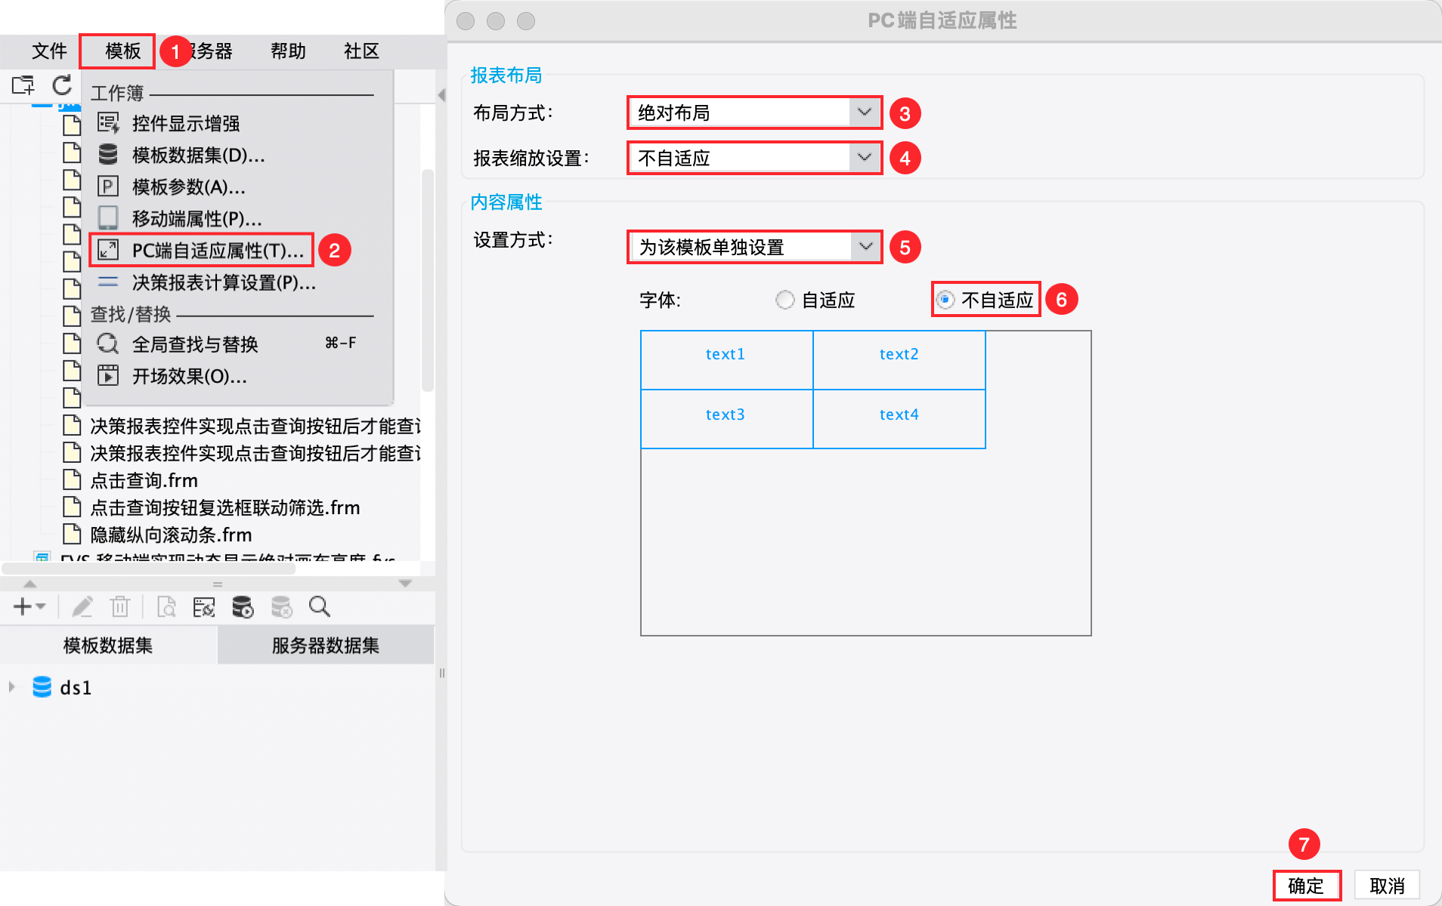This screenshot has width=1442, height=906.
Task: Select the 自适应 font radio button
Action: click(x=785, y=300)
